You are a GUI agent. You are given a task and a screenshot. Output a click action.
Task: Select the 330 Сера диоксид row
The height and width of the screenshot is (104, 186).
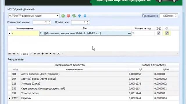(94, 89)
